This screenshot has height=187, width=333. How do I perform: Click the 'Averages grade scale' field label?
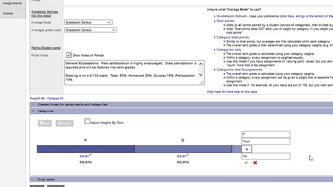point(46,30)
